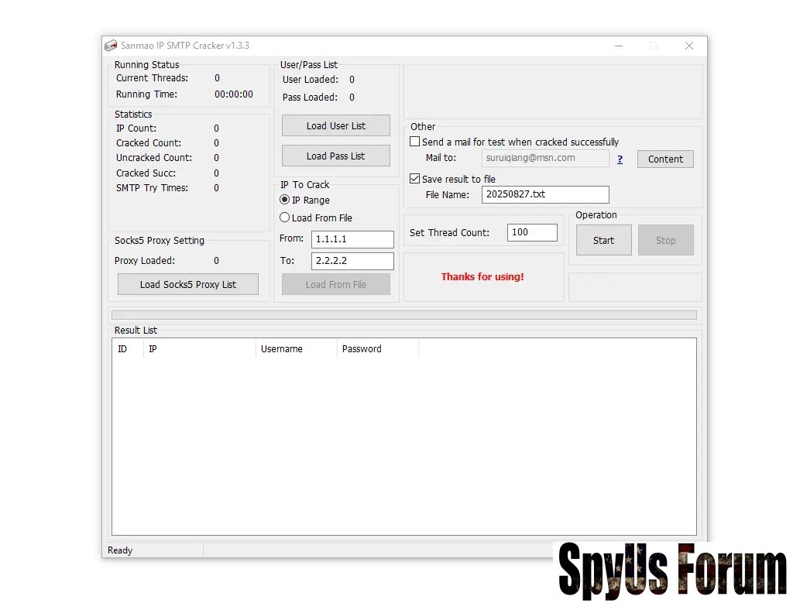Click into the From IP address field
800x610 pixels.
pos(352,239)
